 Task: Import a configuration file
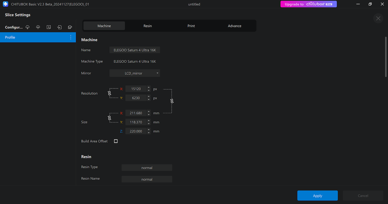click(59, 27)
